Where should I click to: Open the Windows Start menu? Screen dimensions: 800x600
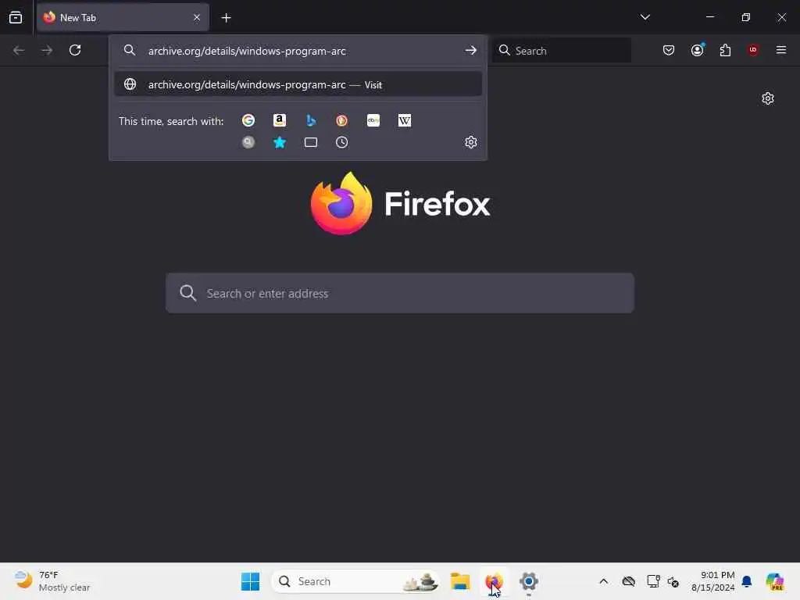pos(250,581)
